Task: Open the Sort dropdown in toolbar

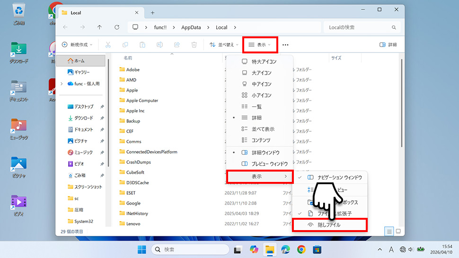Action: (224, 45)
